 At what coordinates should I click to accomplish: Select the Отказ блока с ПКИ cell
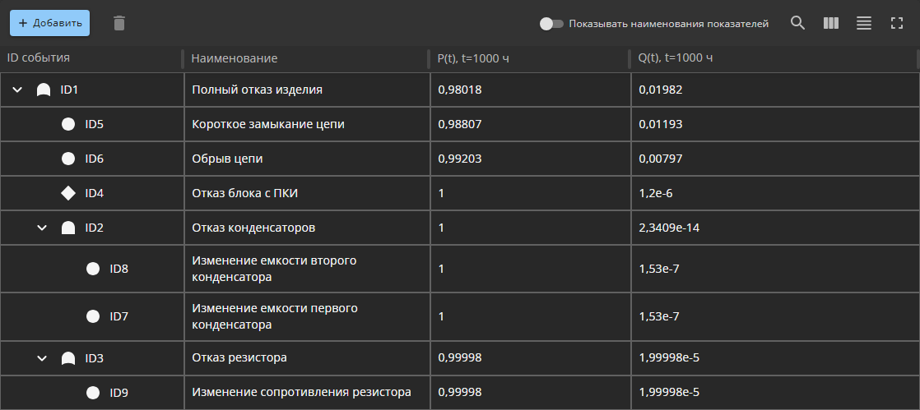pyautogui.click(x=308, y=193)
